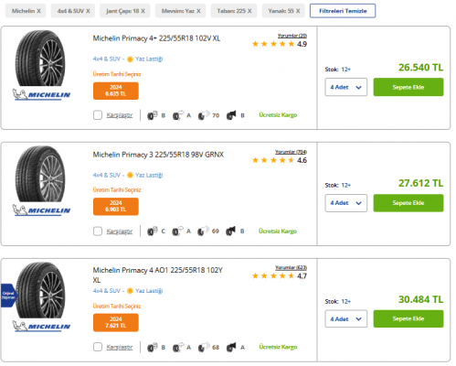
Task: Tick Karşılaştır checkbox for Primacy 4 AO1
Action: coord(98,347)
